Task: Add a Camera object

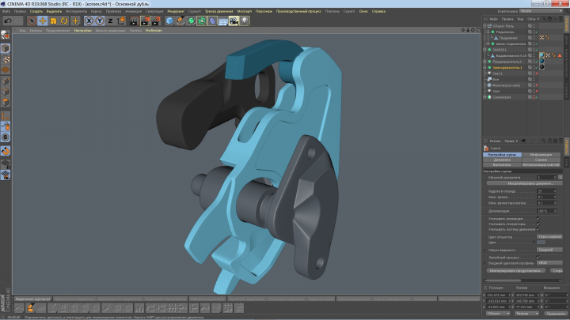Action: [x=234, y=21]
